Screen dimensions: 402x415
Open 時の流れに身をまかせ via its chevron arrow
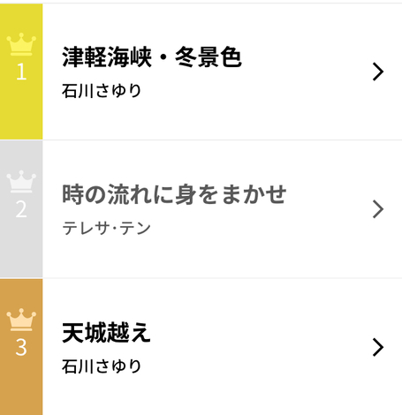[378, 209]
